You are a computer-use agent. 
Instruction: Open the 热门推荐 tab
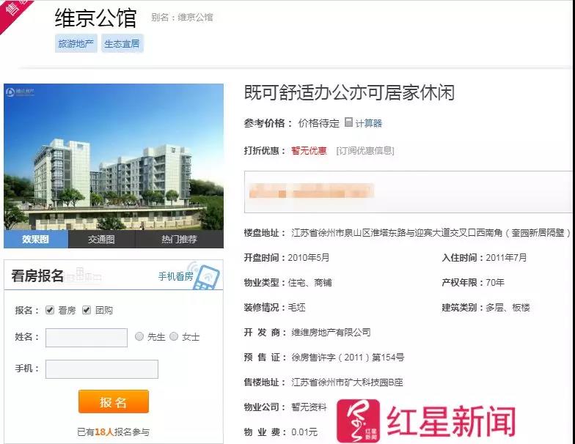180,239
